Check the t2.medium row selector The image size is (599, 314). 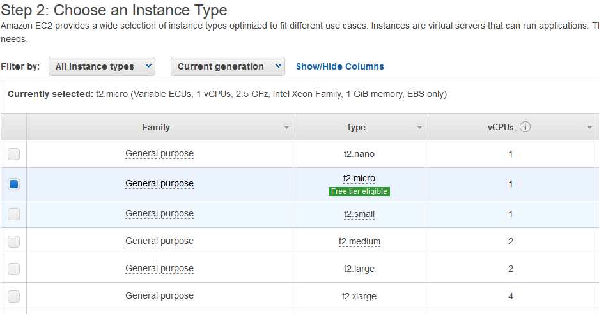point(14,241)
